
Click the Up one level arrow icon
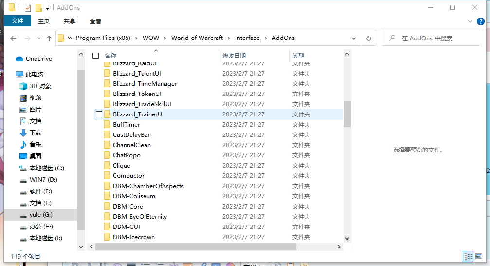coord(49,38)
